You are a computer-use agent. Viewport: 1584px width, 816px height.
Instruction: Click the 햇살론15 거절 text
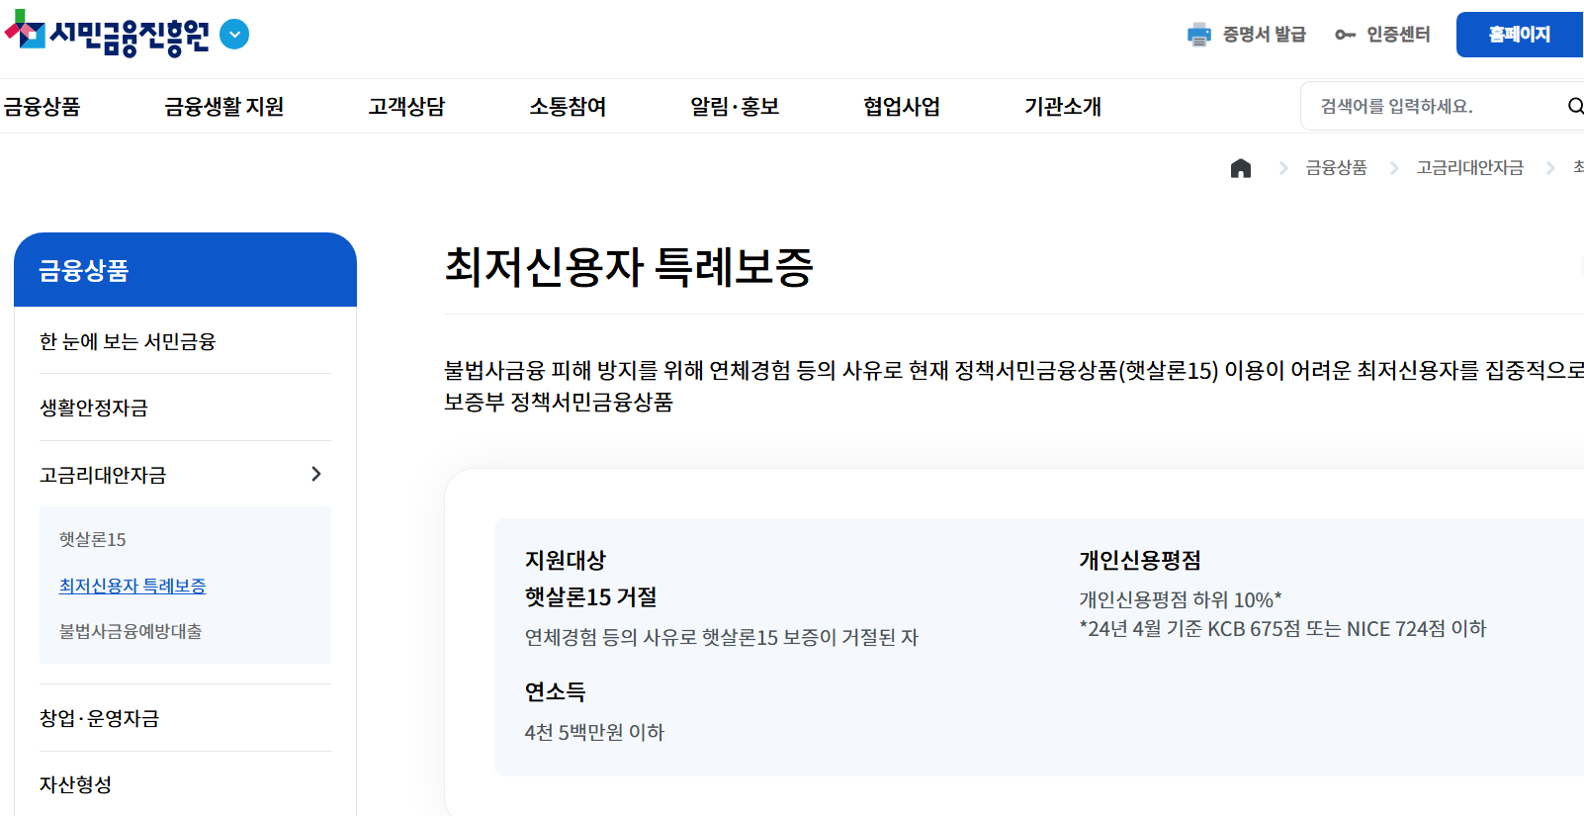click(591, 596)
